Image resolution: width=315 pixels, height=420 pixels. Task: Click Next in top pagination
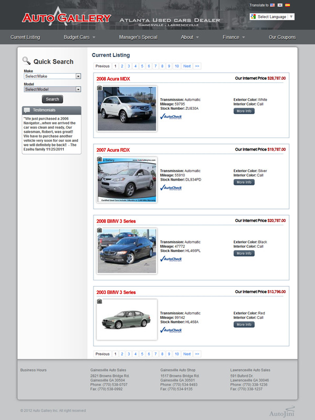click(187, 66)
